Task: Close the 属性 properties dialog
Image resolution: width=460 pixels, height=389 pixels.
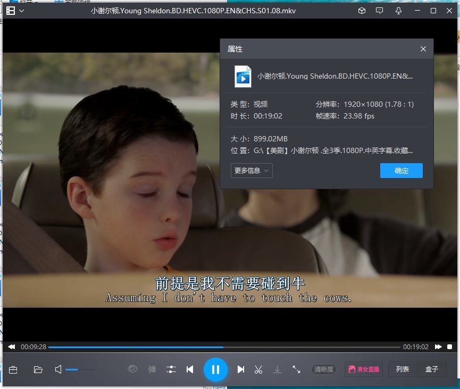Action: (x=423, y=49)
